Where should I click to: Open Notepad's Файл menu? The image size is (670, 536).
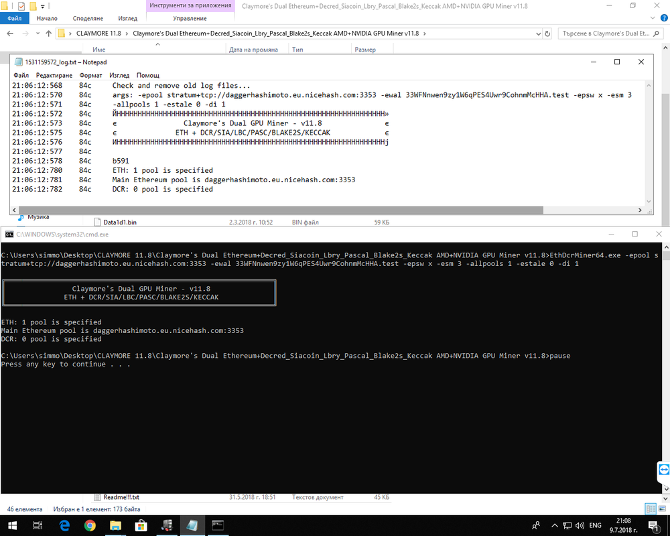click(21, 75)
